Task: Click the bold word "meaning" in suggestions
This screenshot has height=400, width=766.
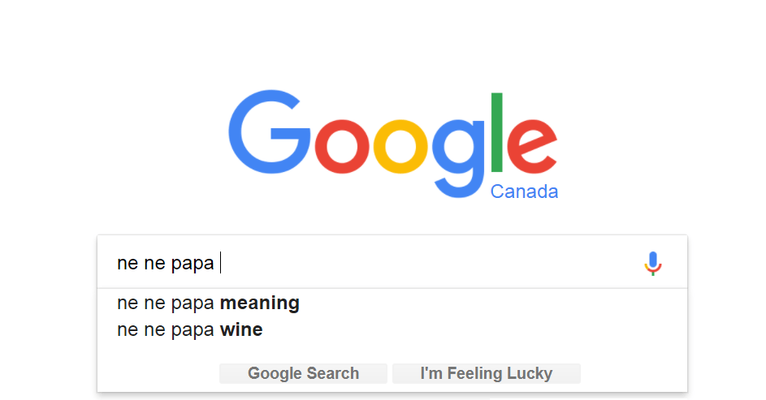Action: coord(260,303)
